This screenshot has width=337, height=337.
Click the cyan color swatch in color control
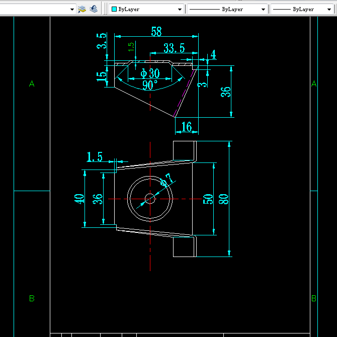coord(114,9)
